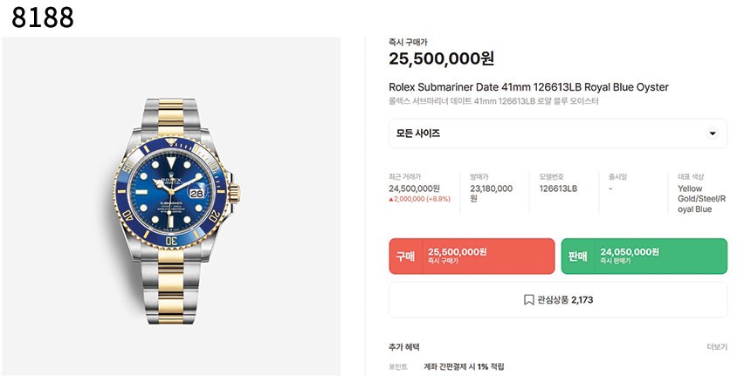The image size is (751, 376).
Task: Click the 더보기 link in 추가 혜택
Action: [x=717, y=347]
